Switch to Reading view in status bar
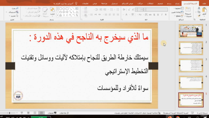 tap(28, 113)
